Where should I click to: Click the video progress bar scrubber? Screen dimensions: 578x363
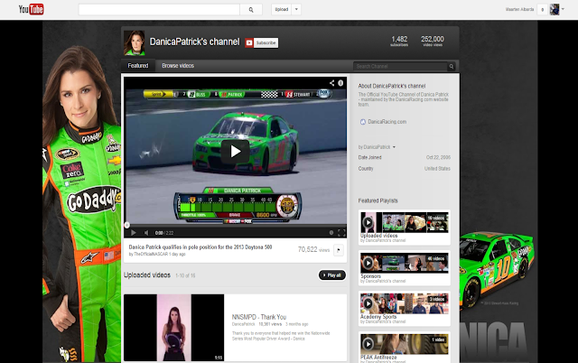(x=126, y=225)
